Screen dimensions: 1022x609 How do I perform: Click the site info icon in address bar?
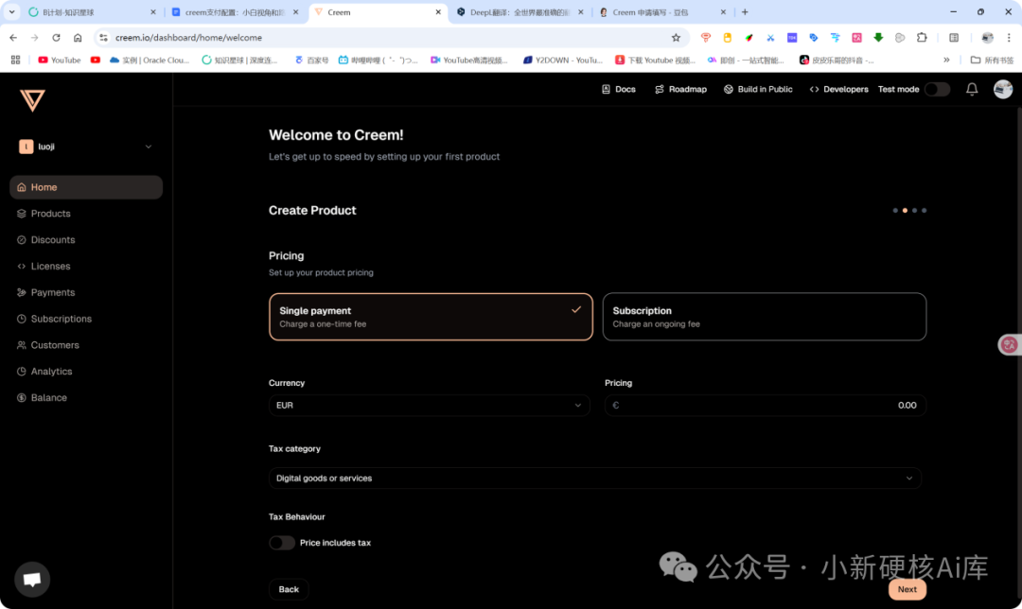pyautogui.click(x=104, y=38)
